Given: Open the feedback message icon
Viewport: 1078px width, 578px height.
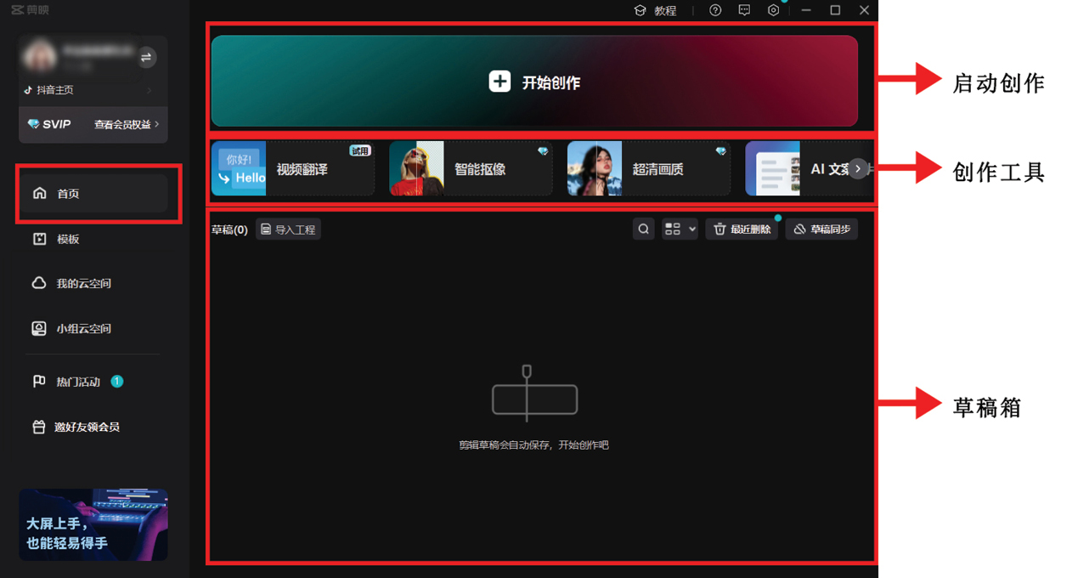Looking at the screenshot, I should tap(744, 10).
